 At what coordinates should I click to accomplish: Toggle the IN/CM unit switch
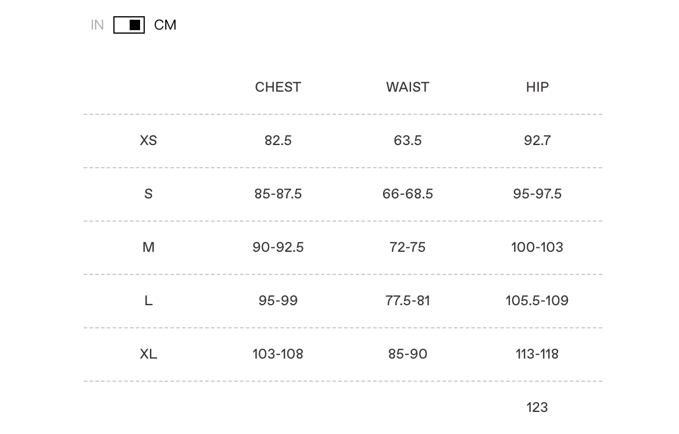point(129,25)
